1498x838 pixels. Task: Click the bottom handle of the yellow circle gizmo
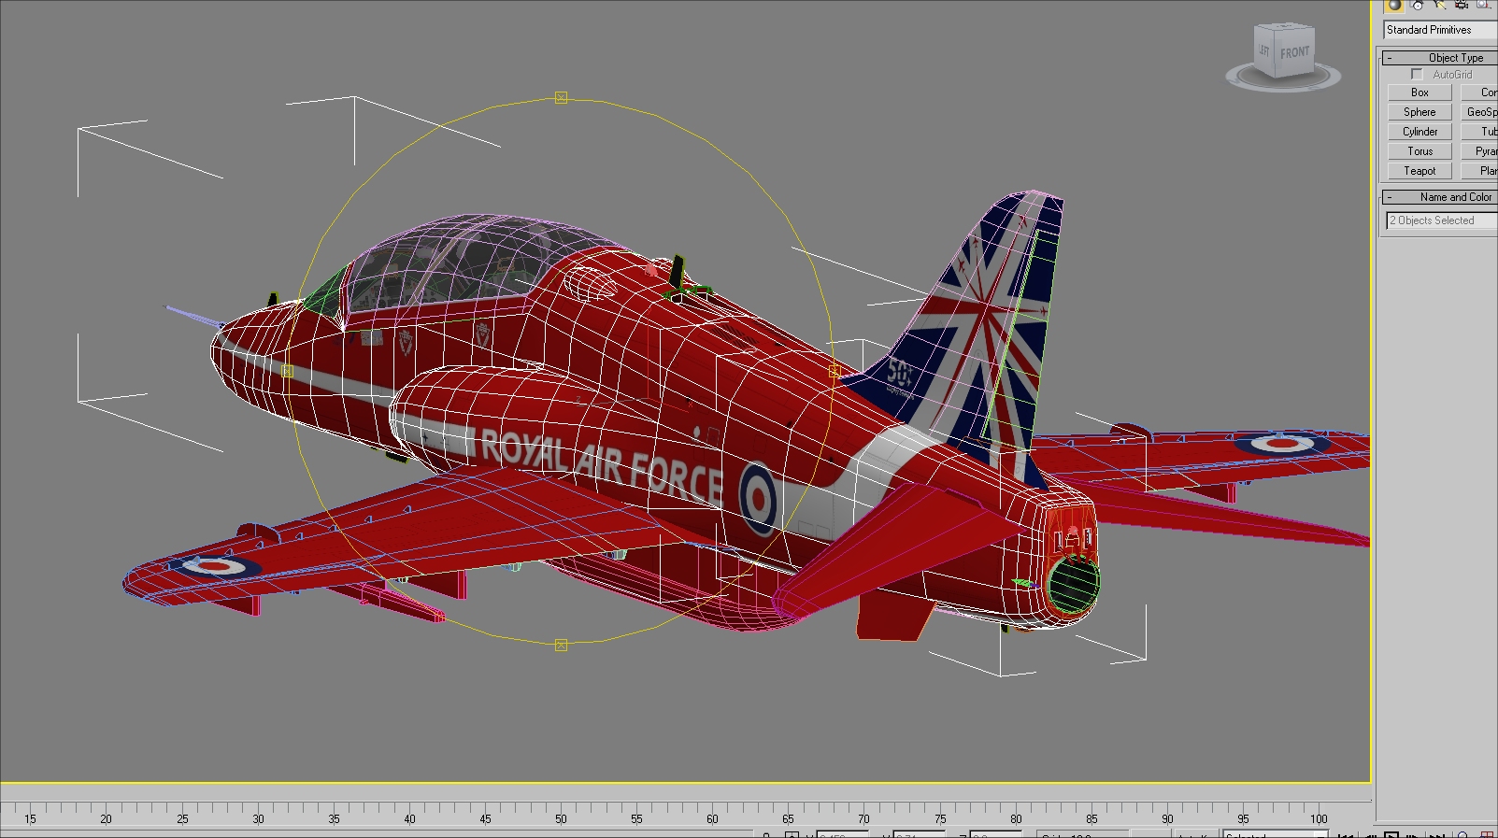coord(561,646)
